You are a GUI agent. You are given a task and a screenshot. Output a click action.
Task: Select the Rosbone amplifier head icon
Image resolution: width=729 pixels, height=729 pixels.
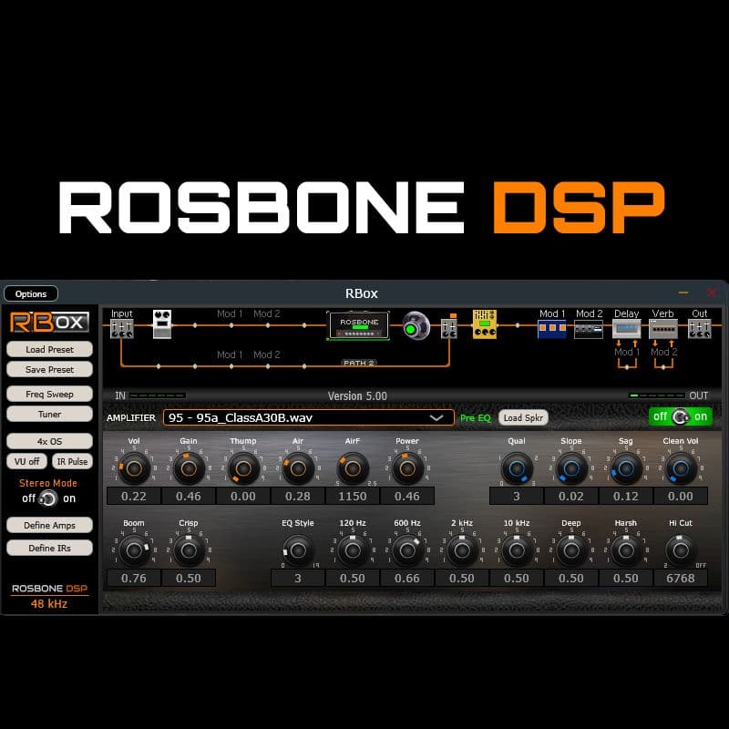click(x=358, y=325)
